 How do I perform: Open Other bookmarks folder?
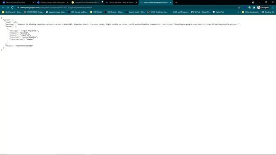click(250, 12)
